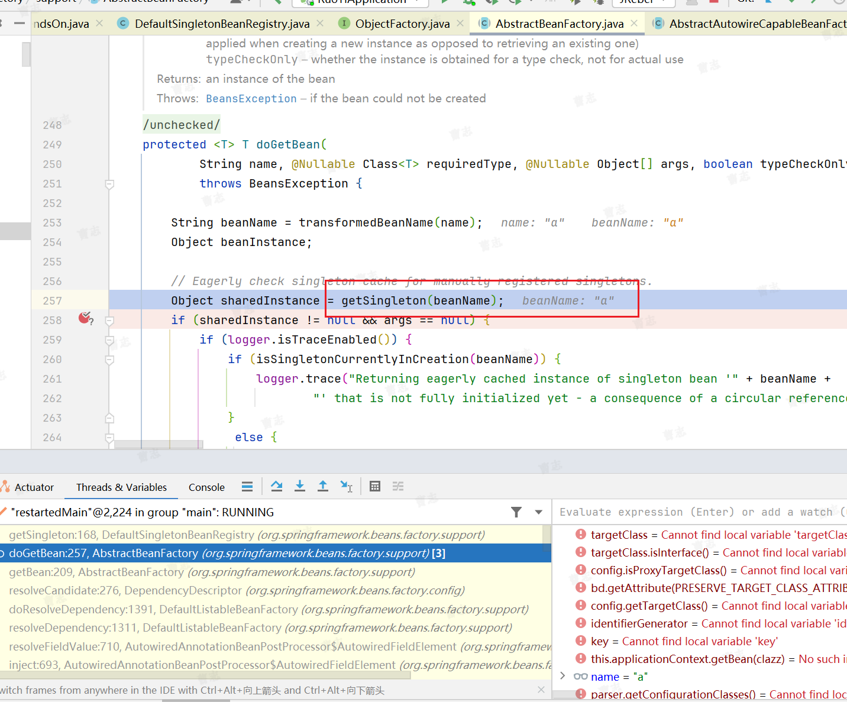
Task: Click the Step Out debugger icon
Action: [x=323, y=486]
